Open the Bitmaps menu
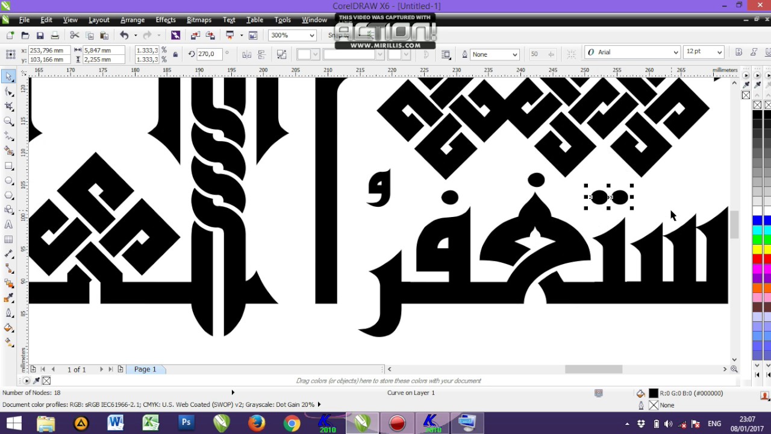771x434 pixels. click(x=199, y=20)
